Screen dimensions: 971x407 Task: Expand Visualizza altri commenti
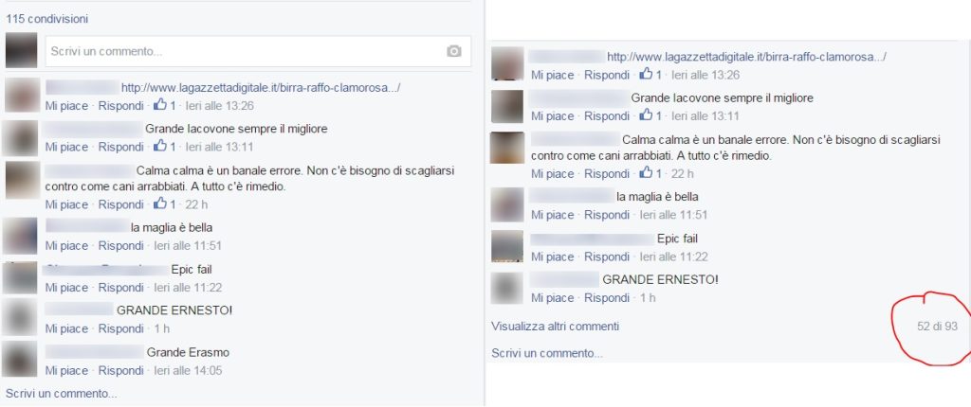[x=555, y=326]
